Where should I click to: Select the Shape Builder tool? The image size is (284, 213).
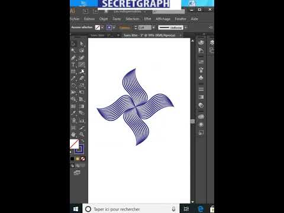click(x=73, y=99)
